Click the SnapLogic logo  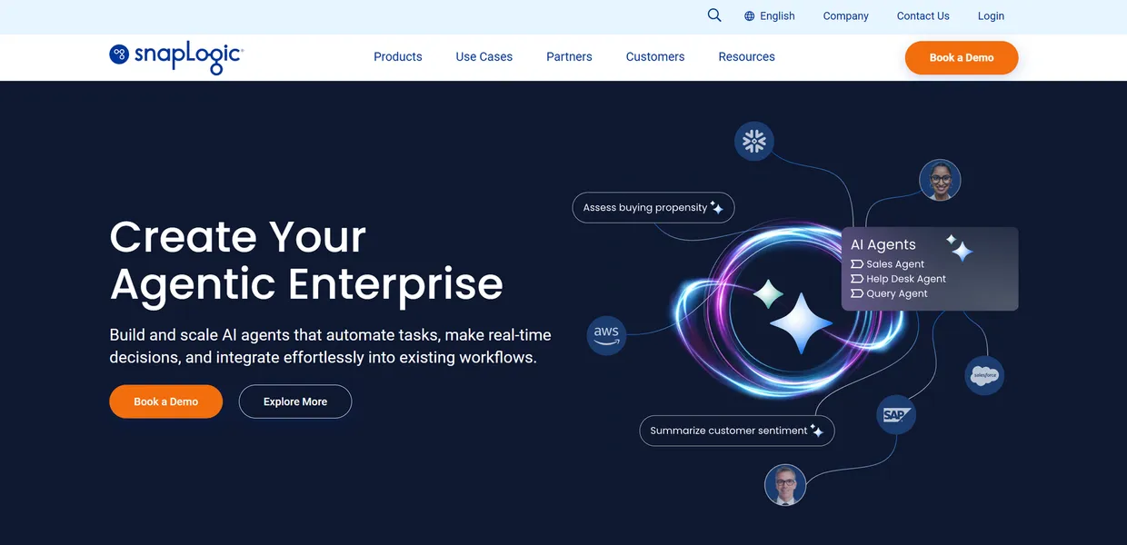tap(176, 56)
